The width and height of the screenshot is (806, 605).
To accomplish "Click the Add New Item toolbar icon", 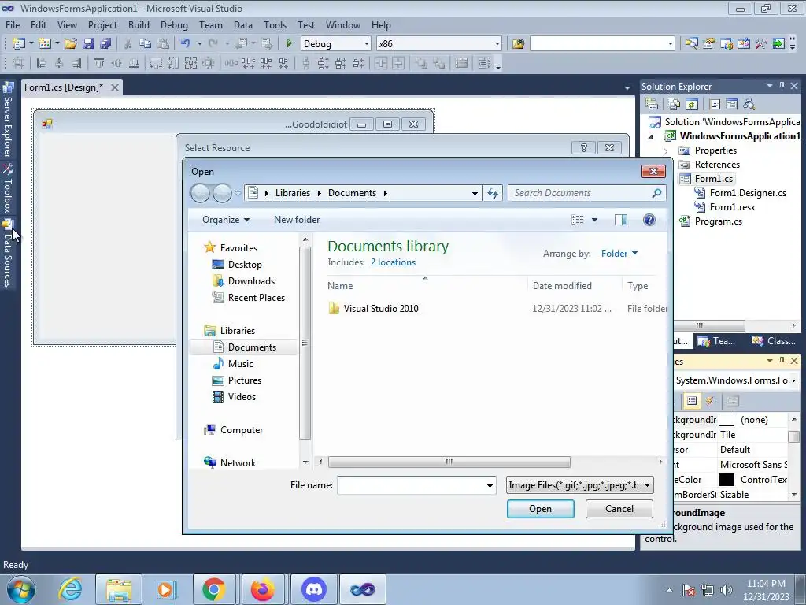I will click(x=45, y=44).
